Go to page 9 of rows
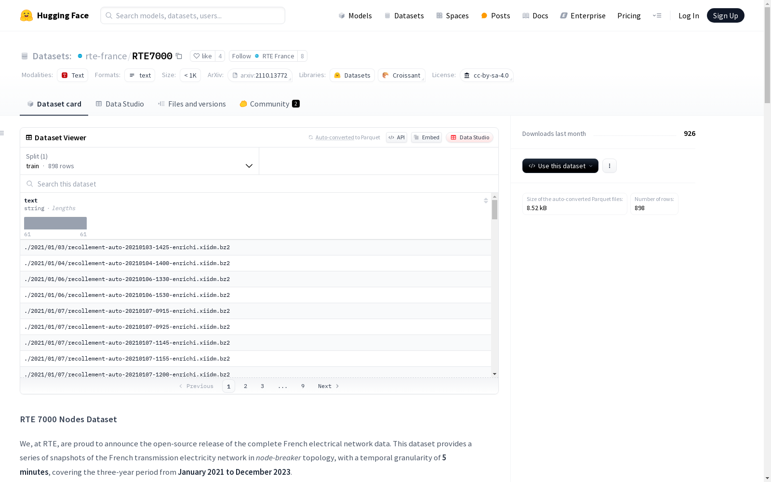The image size is (771, 482). click(x=303, y=386)
